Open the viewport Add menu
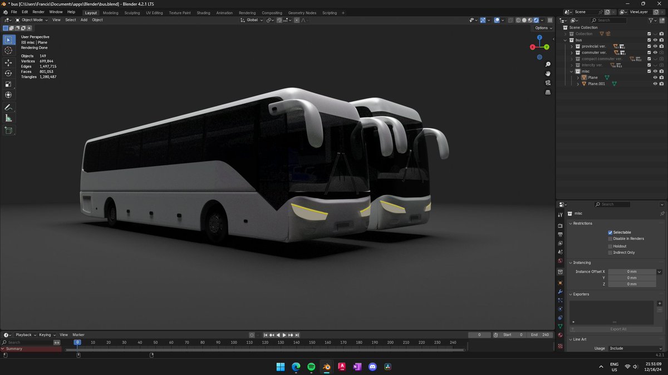Viewport: 668px width, 375px height. (84, 20)
